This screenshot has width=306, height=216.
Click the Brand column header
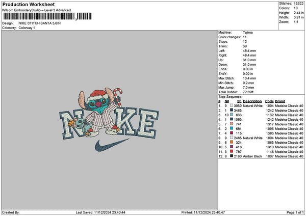[x=280, y=101]
